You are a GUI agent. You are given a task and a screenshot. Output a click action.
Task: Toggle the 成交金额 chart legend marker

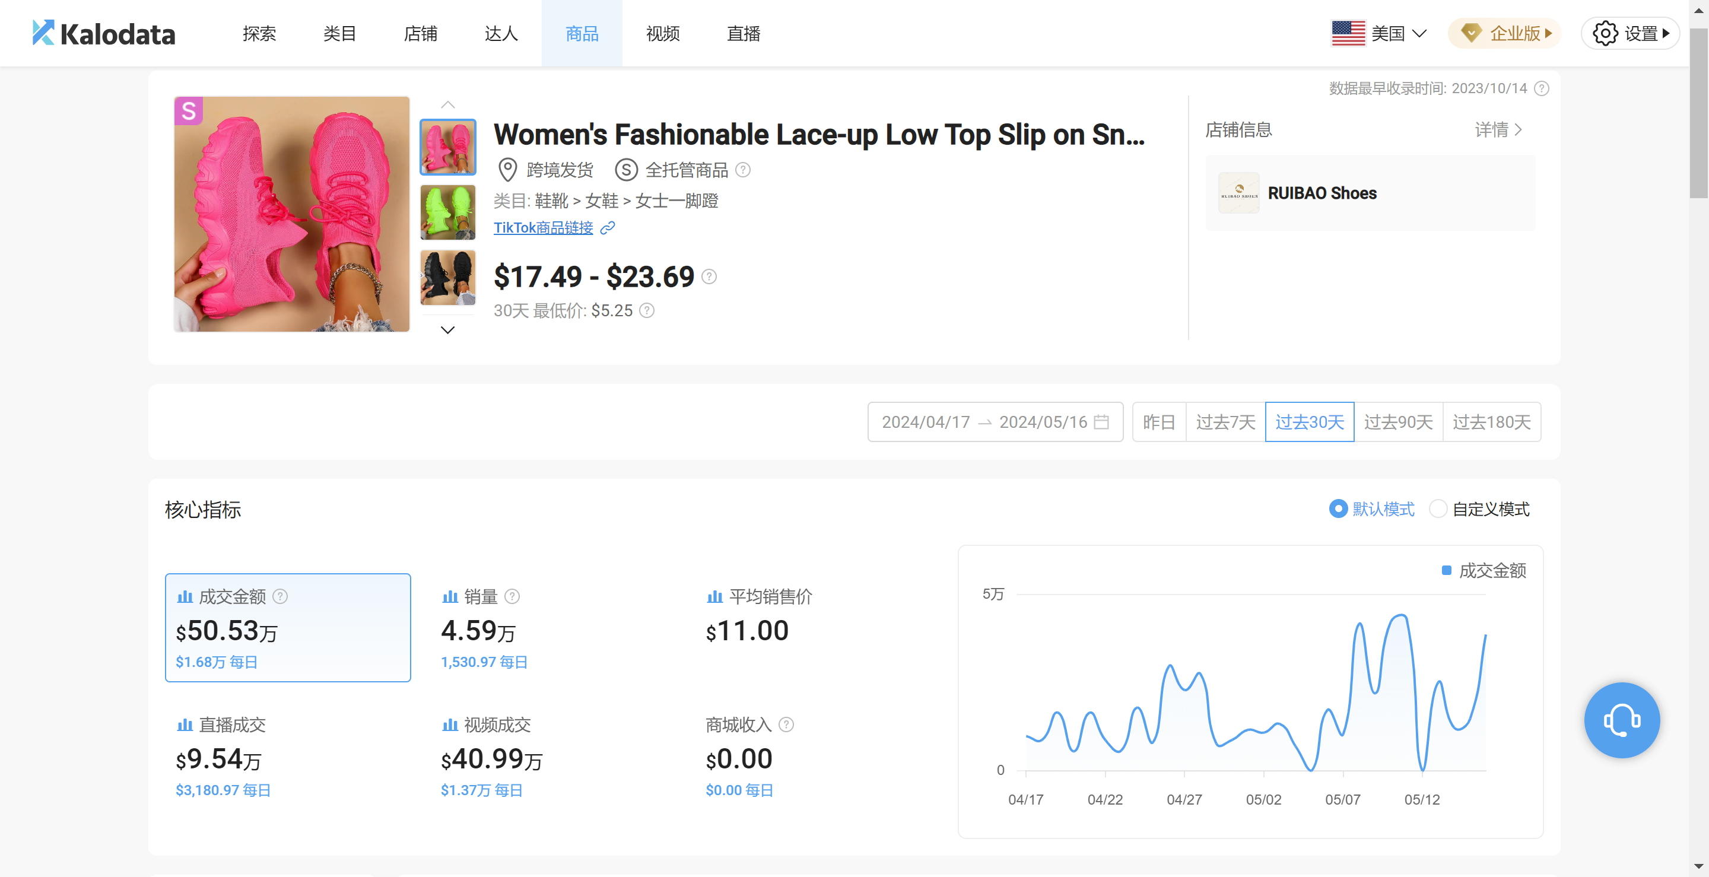point(1446,570)
